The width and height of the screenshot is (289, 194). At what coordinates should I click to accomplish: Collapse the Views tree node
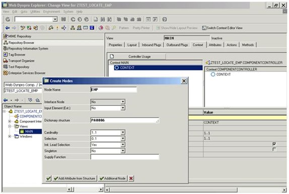[10, 126]
